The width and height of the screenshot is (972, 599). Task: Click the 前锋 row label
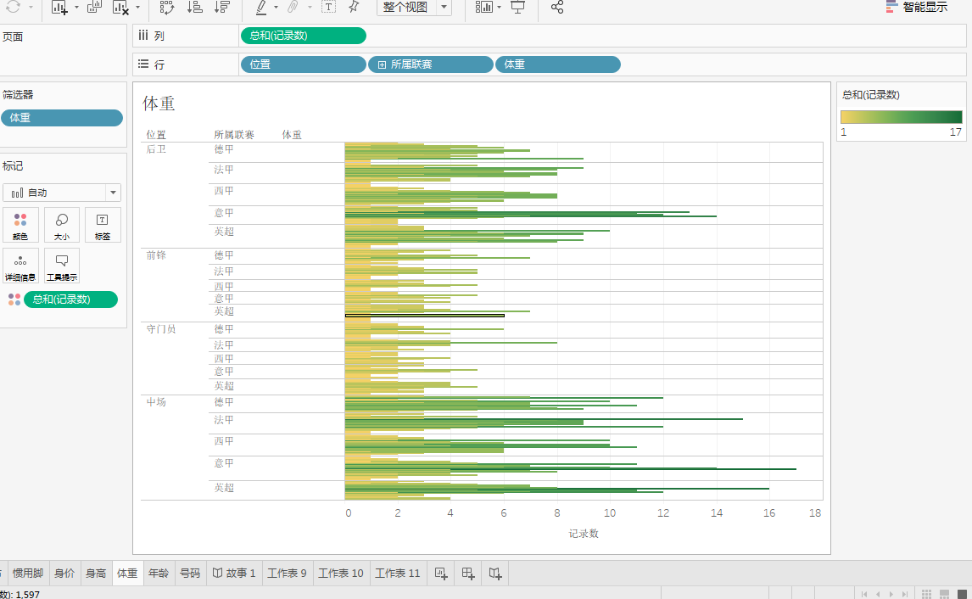pyautogui.click(x=156, y=255)
